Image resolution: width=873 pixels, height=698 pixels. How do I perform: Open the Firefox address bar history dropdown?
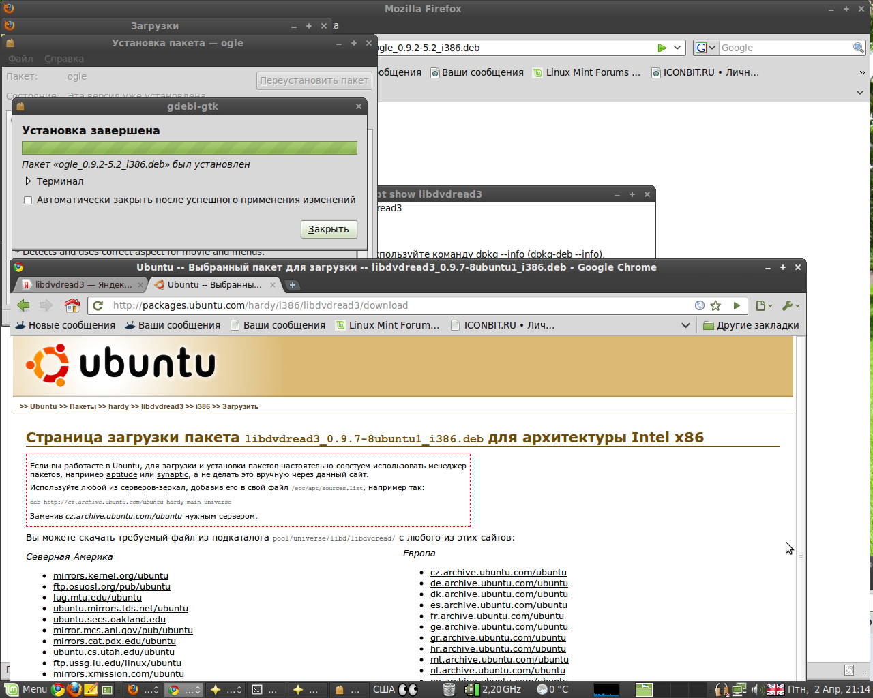[677, 48]
